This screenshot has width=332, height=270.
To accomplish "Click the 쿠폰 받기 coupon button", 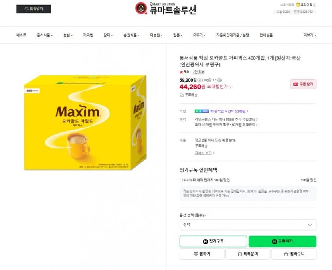I will (303, 84).
